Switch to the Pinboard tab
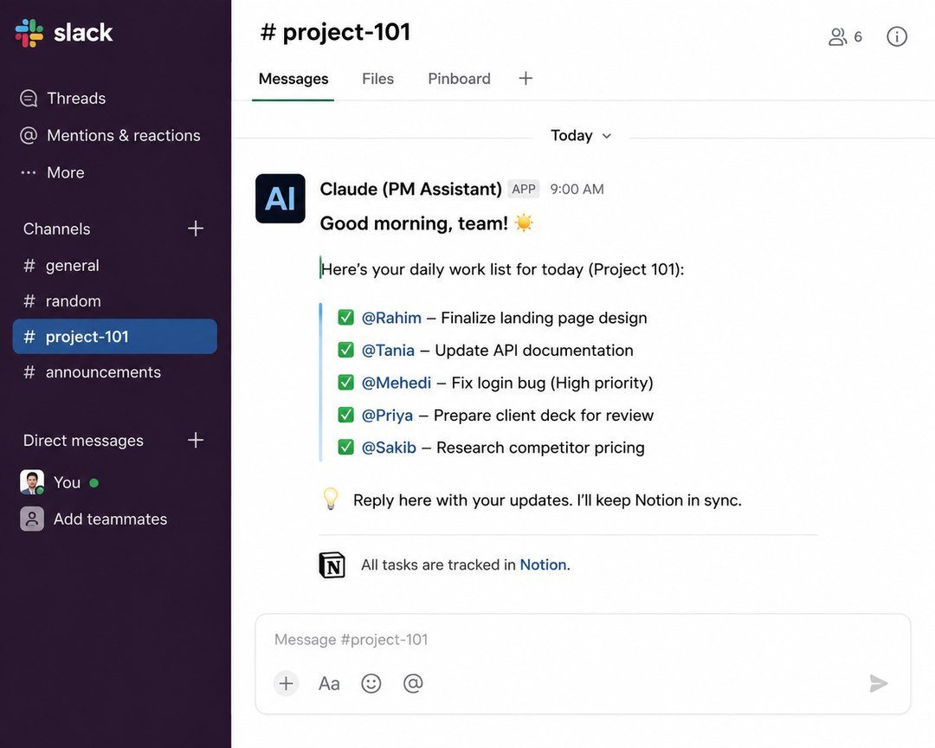 tap(459, 79)
